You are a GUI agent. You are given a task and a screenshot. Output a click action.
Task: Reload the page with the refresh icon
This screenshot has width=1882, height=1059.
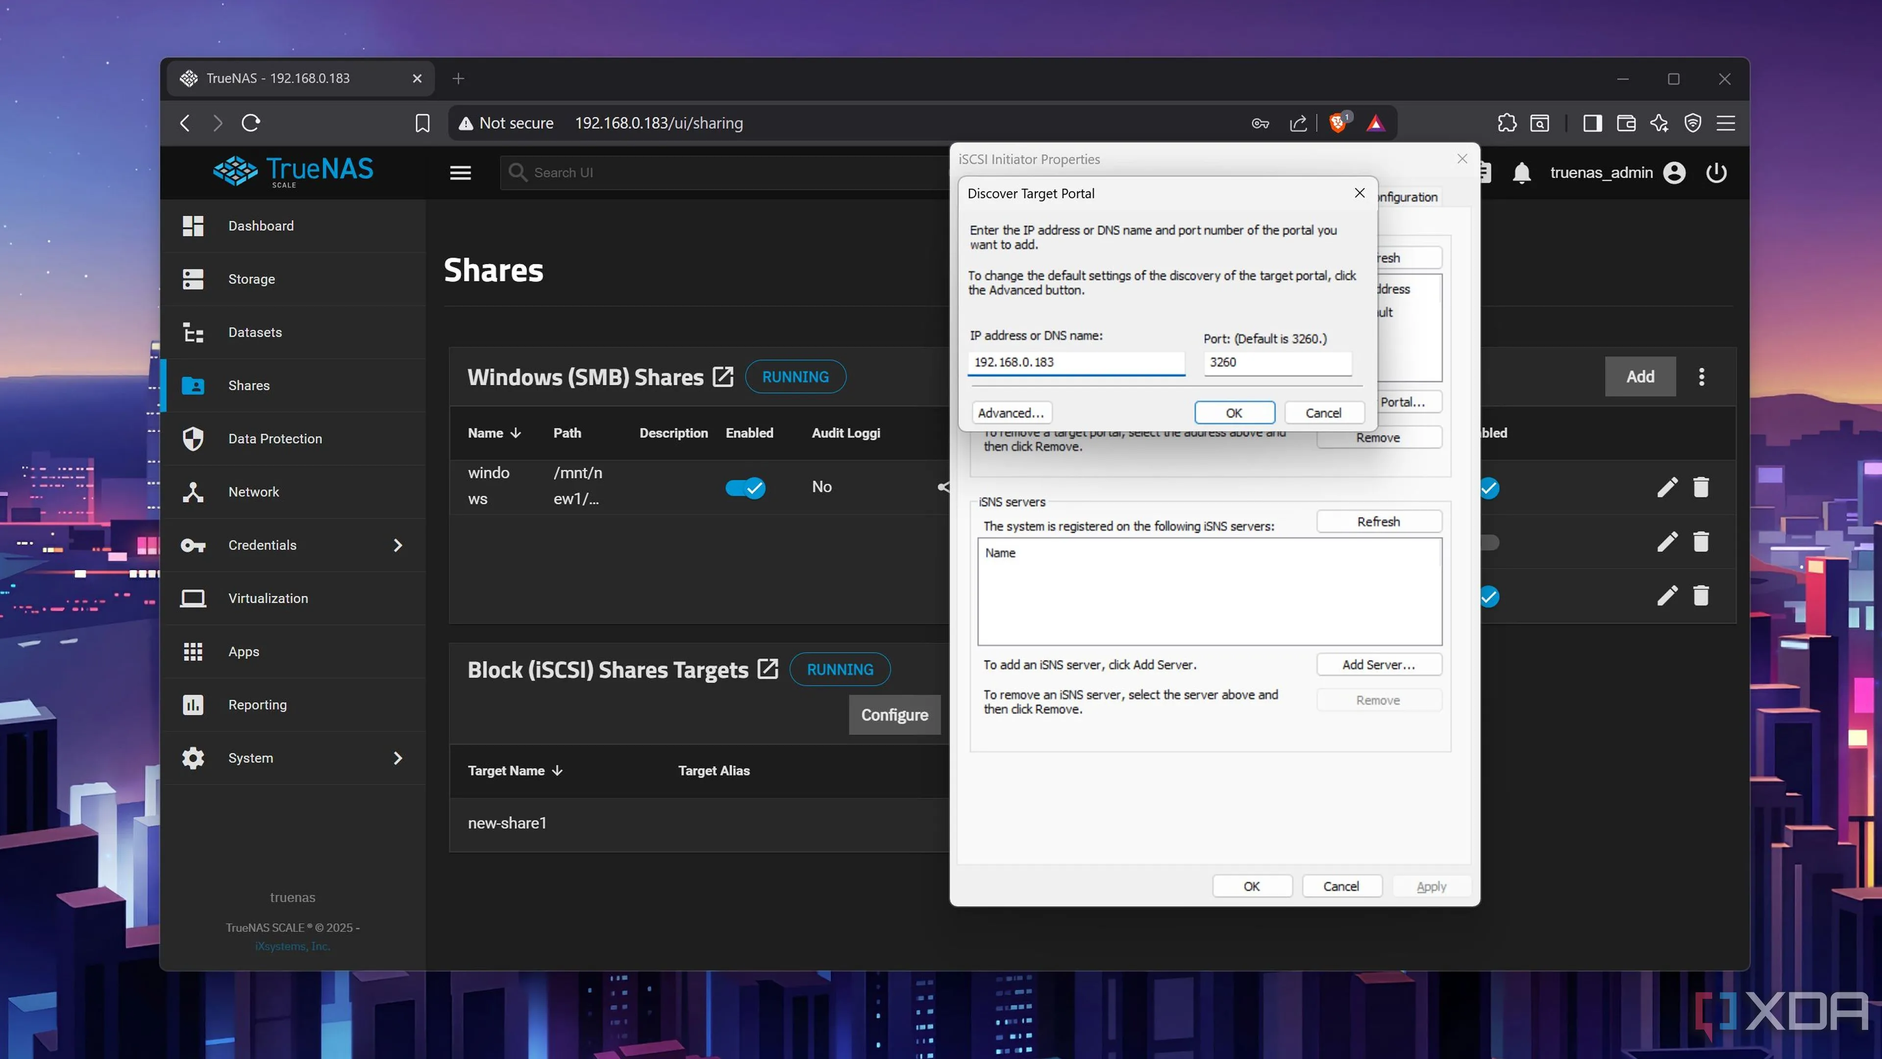250,123
